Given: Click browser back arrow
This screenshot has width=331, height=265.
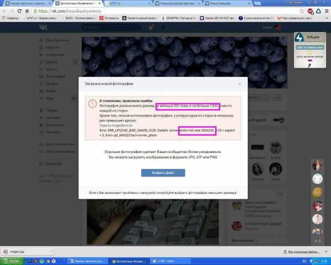Looking at the screenshot, I should pos(4,11).
